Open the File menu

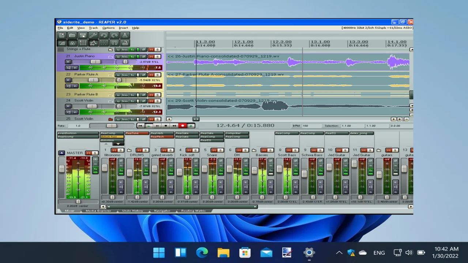click(x=60, y=28)
